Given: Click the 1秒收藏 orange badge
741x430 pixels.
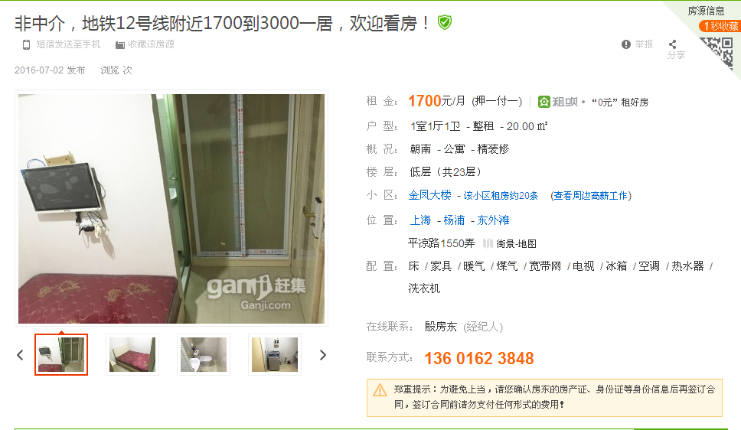Looking at the screenshot, I should (x=720, y=27).
